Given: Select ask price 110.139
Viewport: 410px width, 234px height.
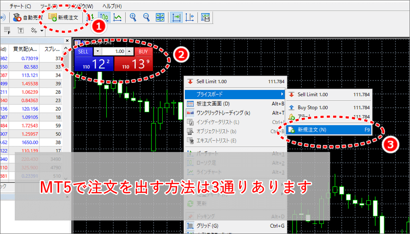Looking at the screenshot, I should pos(31,151).
